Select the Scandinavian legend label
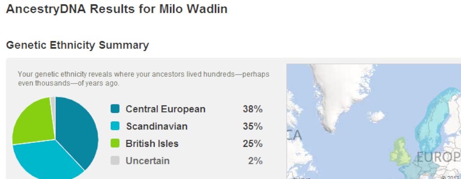Viewport: 461px width, 179px height. 157,126
